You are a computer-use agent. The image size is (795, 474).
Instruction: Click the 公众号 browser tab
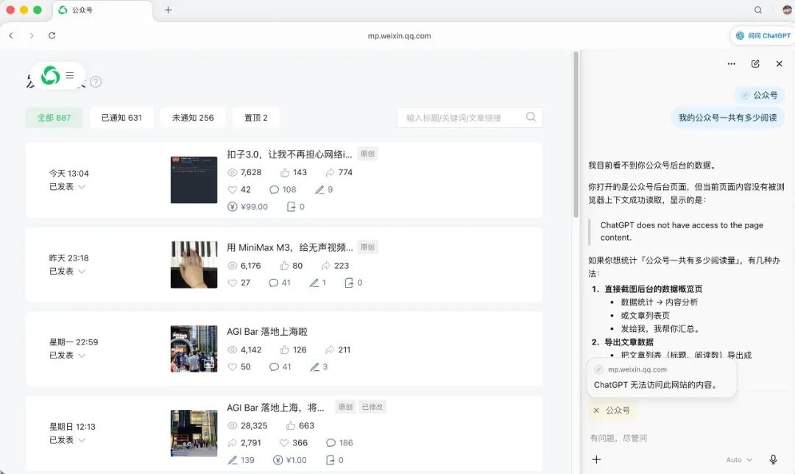point(102,10)
